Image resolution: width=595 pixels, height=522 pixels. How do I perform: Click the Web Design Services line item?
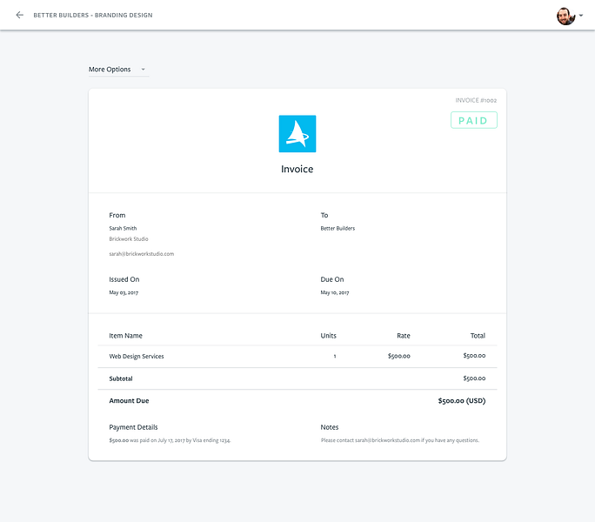(137, 356)
